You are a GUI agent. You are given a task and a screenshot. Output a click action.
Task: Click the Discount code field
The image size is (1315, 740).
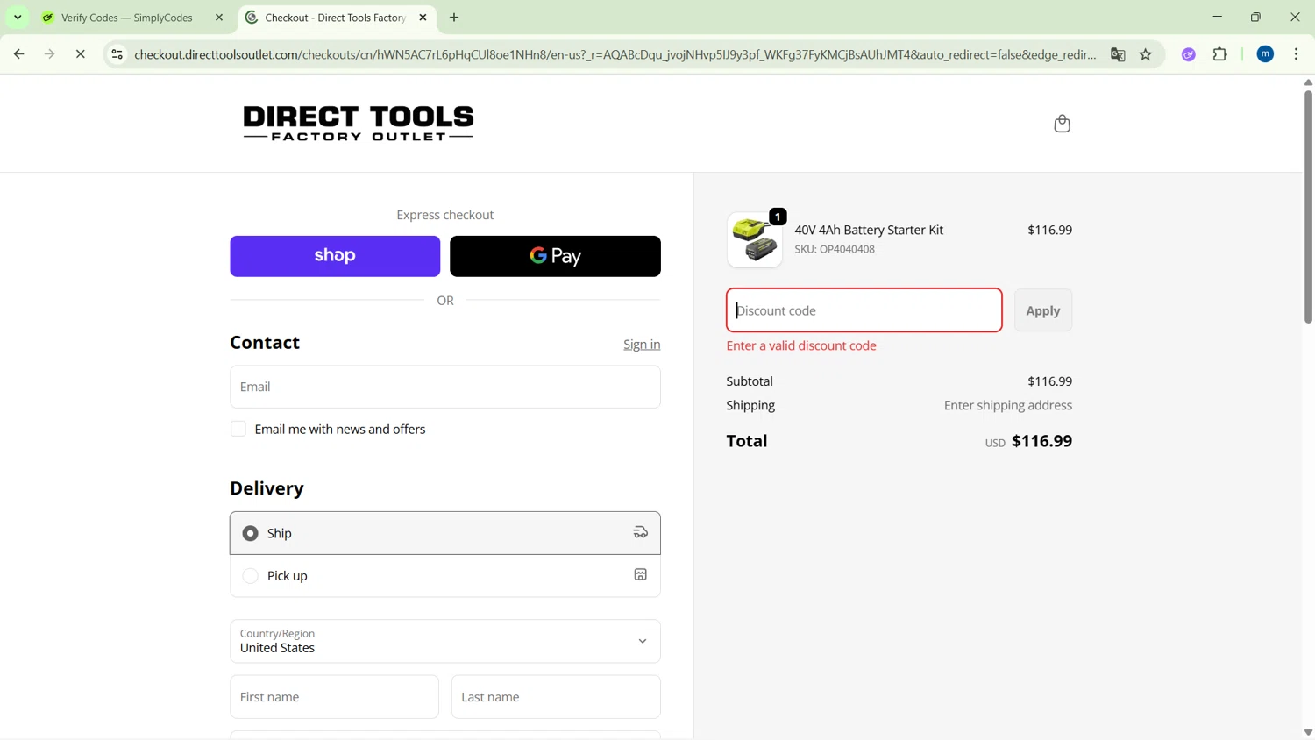pyautogui.click(x=864, y=310)
